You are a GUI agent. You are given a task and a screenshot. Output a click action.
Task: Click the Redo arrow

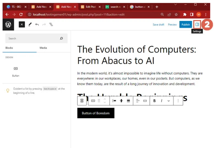coord(44,25)
